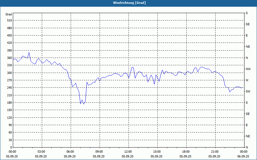Pick the 240 degree axis label
The width and height of the screenshot is (257, 160).
[x=10, y=88]
